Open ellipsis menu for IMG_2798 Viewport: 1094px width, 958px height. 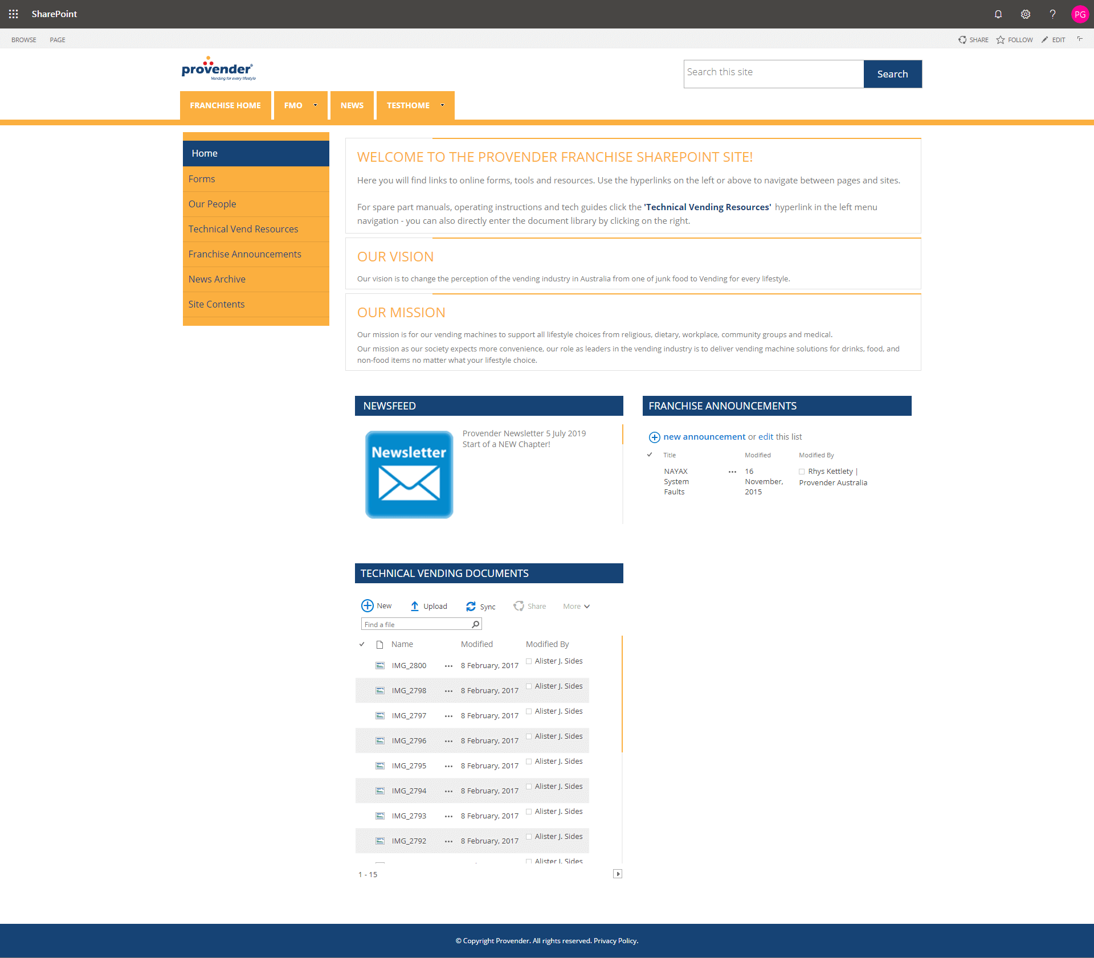pos(448,691)
